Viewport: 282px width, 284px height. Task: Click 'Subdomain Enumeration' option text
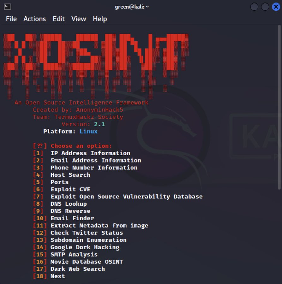click(88, 240)
